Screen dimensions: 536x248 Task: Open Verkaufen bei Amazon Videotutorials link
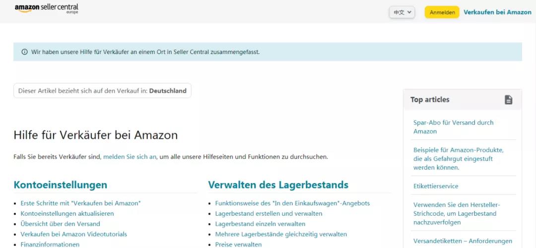coord(74,234)
